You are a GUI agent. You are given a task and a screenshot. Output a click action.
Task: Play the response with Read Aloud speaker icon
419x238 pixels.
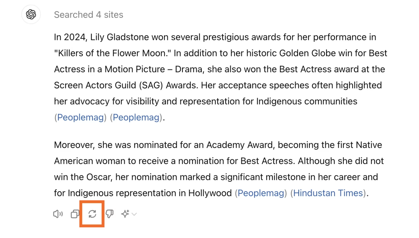pyautogui.click(x=58, y=214)
